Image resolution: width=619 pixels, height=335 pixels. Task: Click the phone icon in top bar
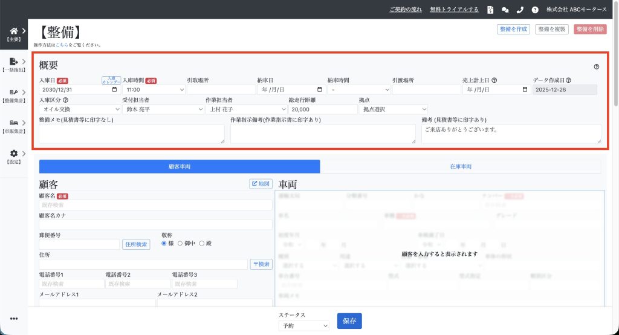[x=520, y=10]
